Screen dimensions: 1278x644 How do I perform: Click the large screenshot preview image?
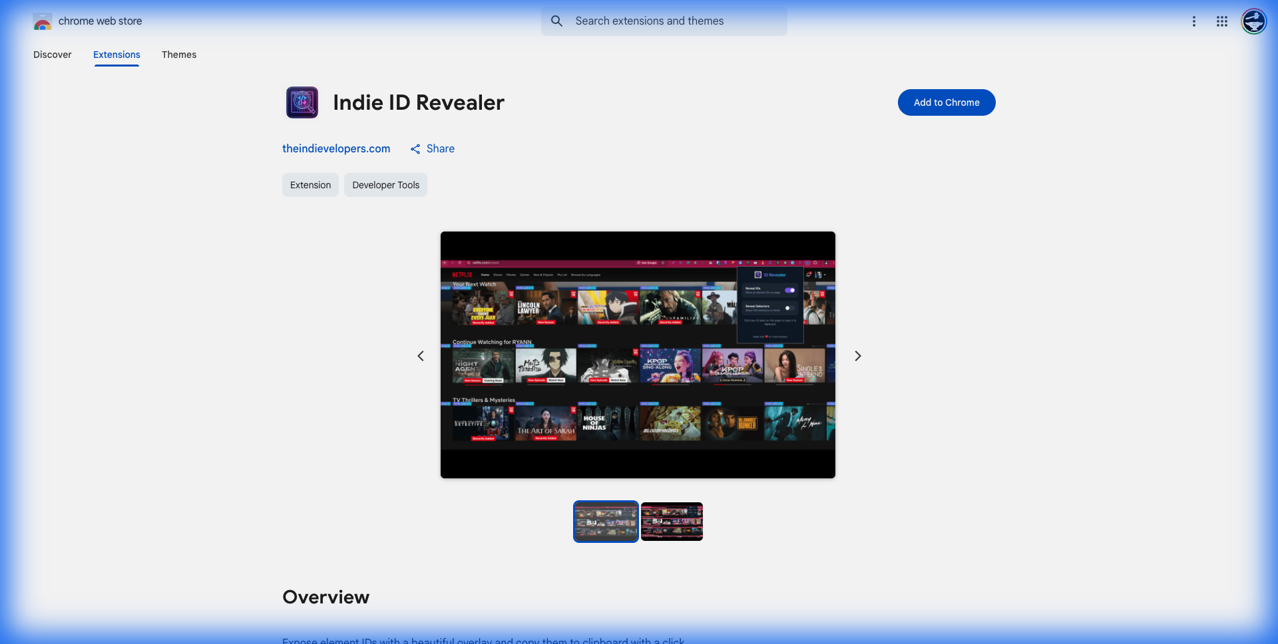point(638,355)
